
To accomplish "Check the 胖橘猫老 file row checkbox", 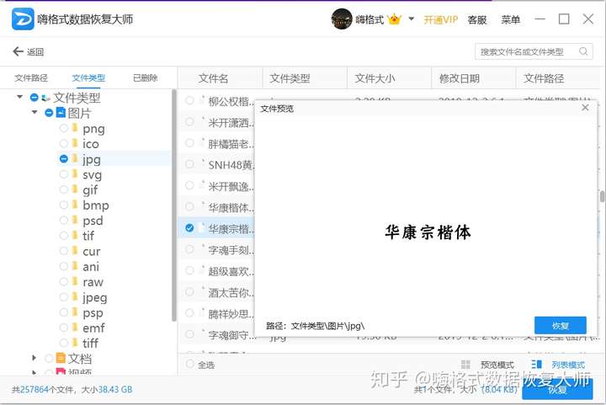I will pos(189,143).
